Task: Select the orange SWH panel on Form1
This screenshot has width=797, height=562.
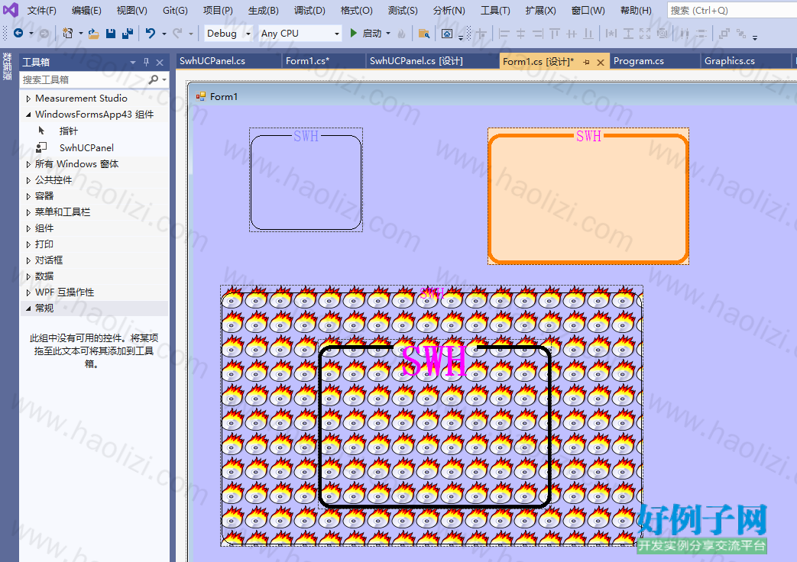Action: [588, 196]
